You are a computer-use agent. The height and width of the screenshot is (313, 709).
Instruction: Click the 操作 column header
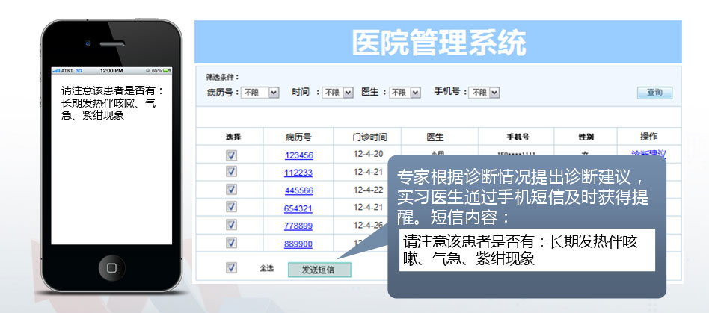[648, 137]
